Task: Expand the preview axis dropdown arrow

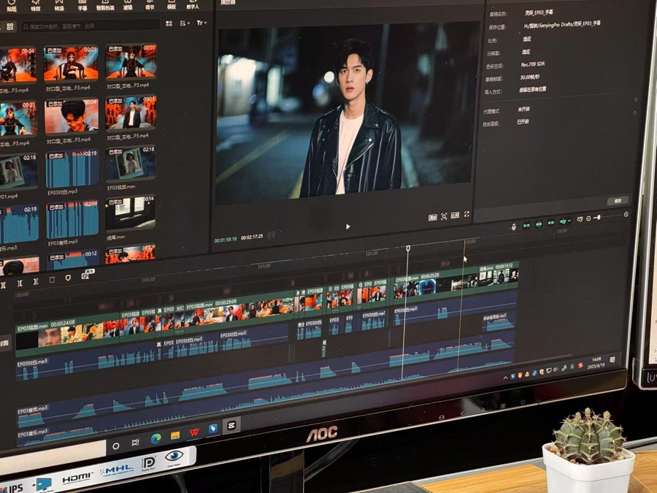Action: coord(569,221)
